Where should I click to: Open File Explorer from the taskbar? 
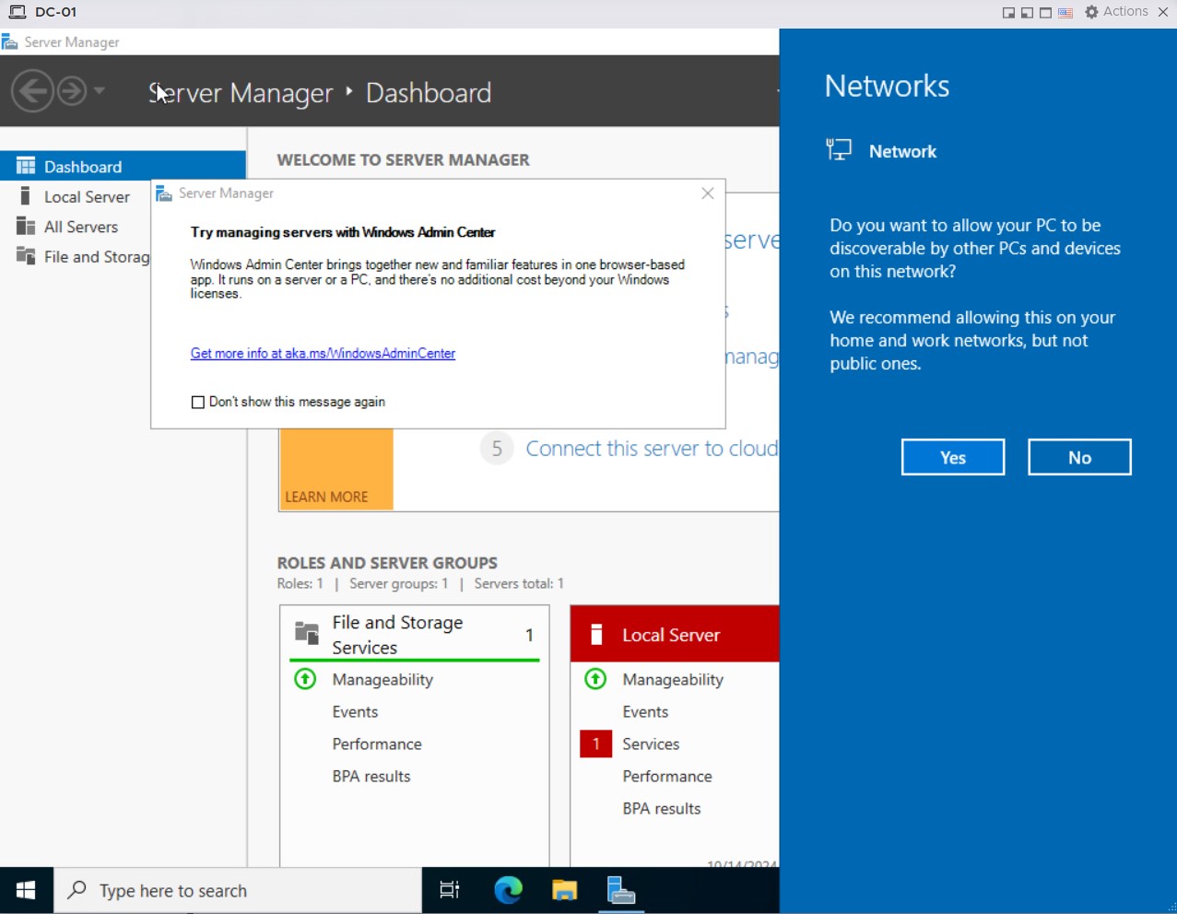click(564, 890)
